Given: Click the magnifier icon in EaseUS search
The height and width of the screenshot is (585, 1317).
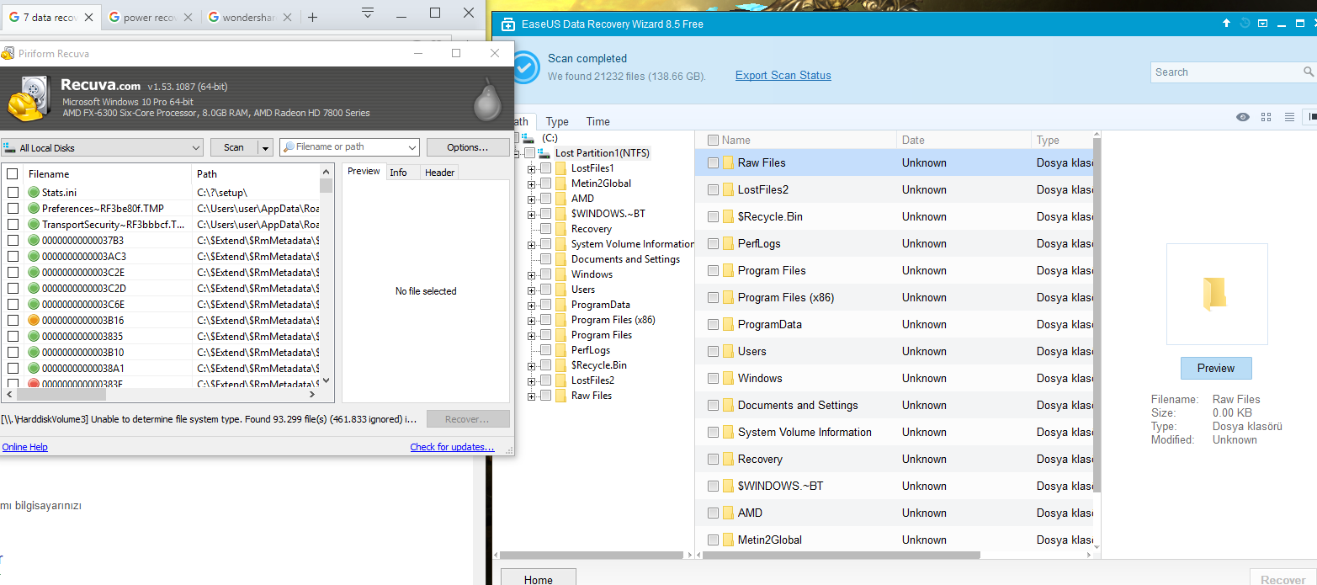Looking at the screenshot, I should click(1309, 72).
